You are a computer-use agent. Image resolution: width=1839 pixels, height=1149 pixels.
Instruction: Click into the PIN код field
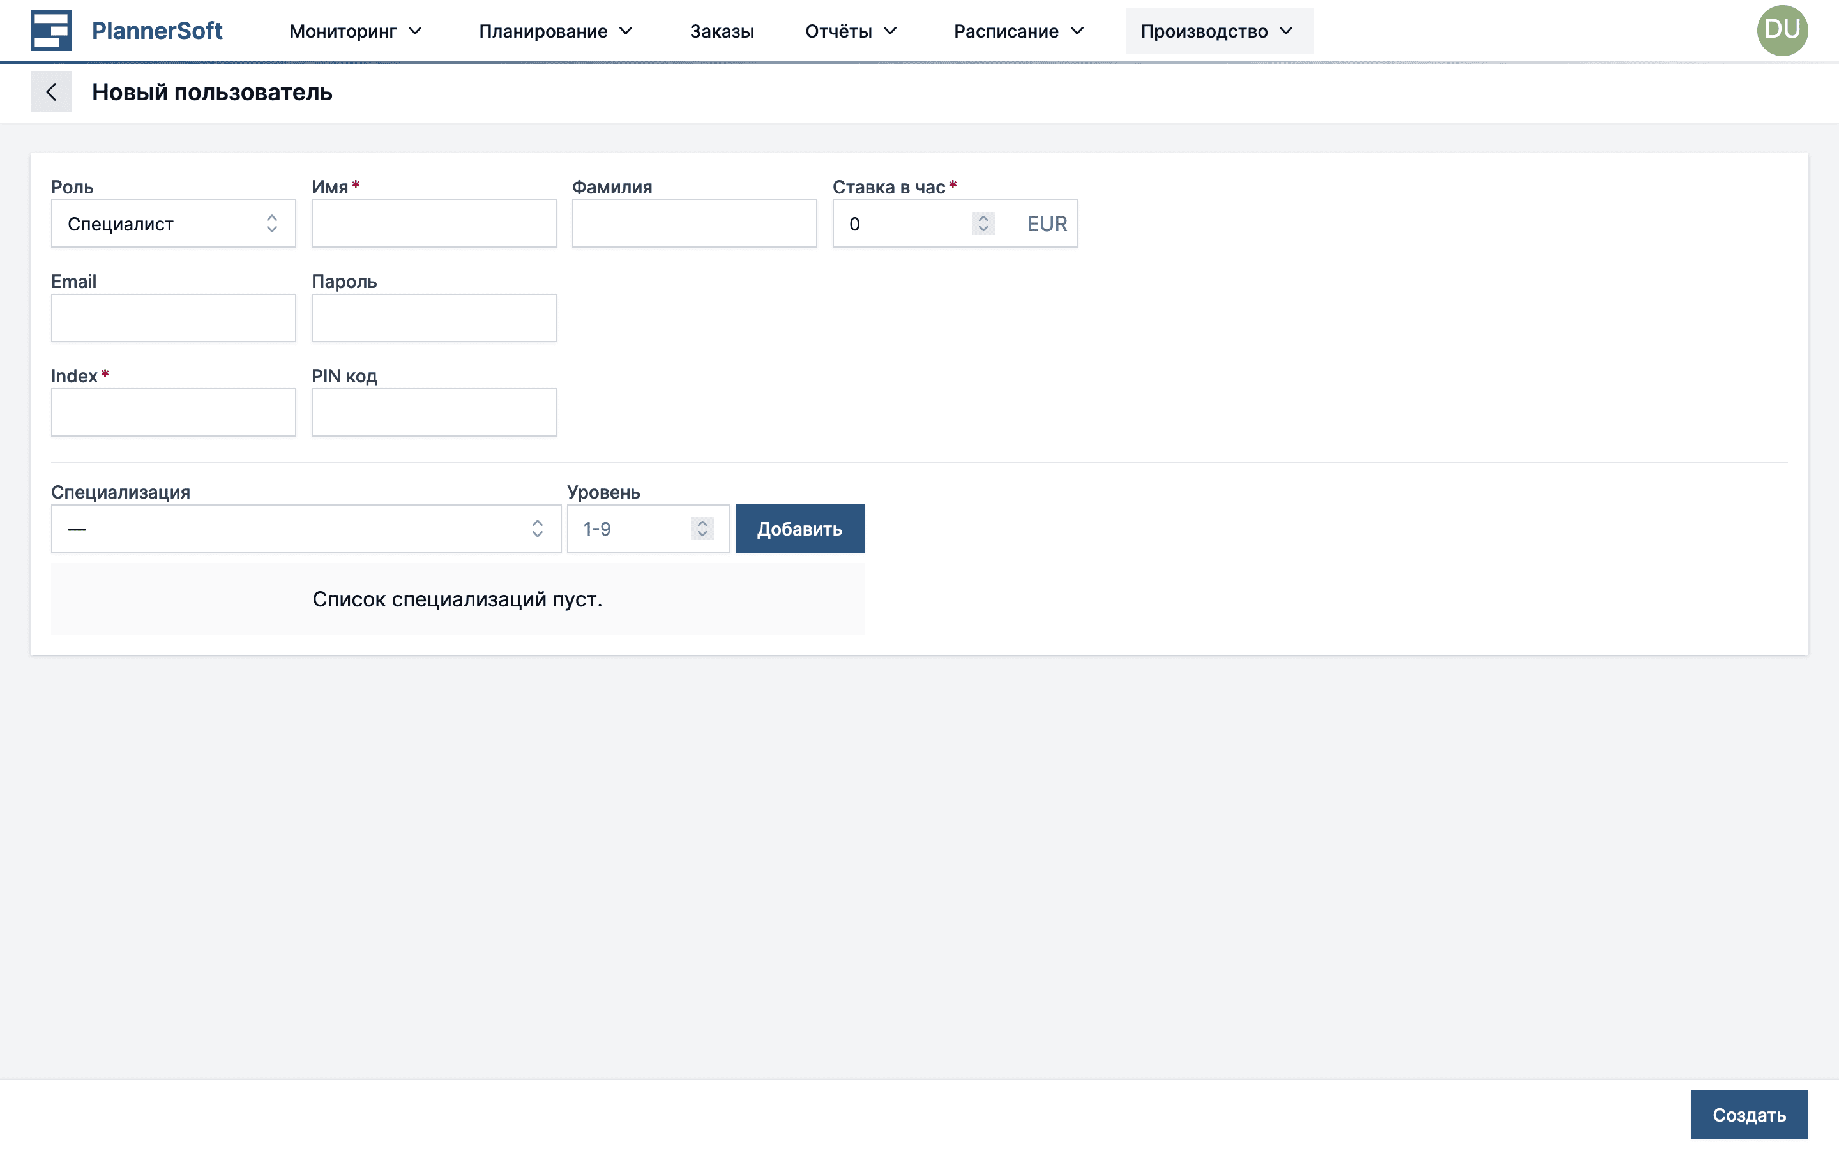434,412
